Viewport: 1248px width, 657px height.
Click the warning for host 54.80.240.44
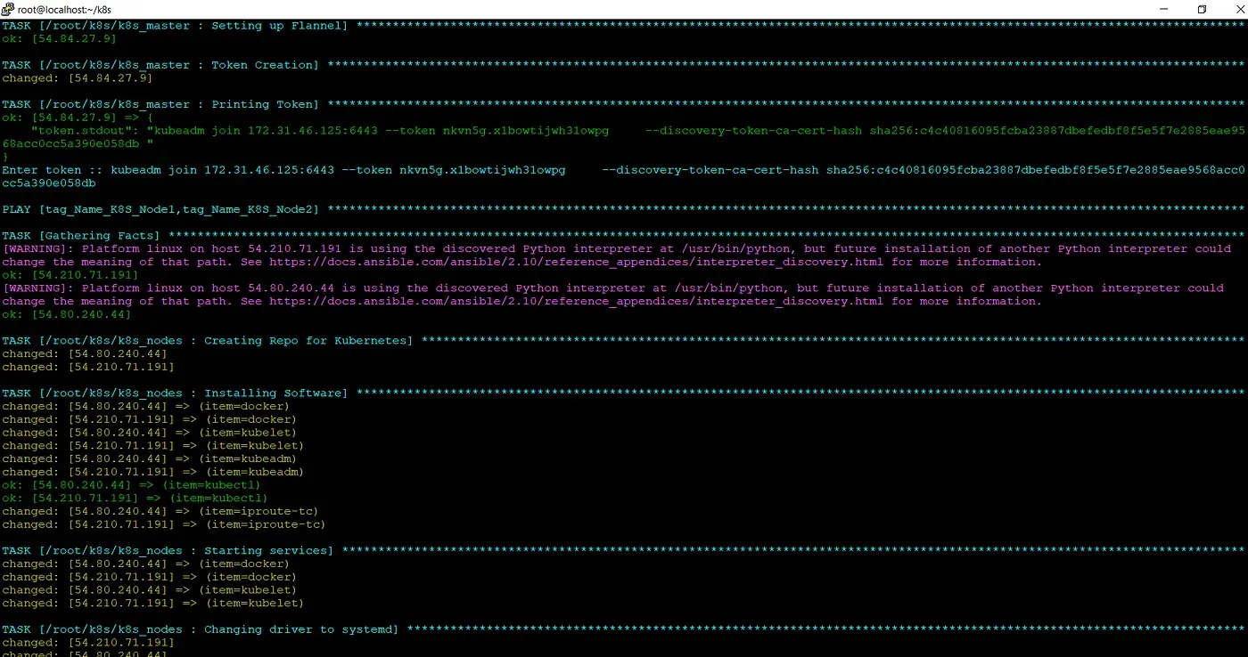coord(613,295)
